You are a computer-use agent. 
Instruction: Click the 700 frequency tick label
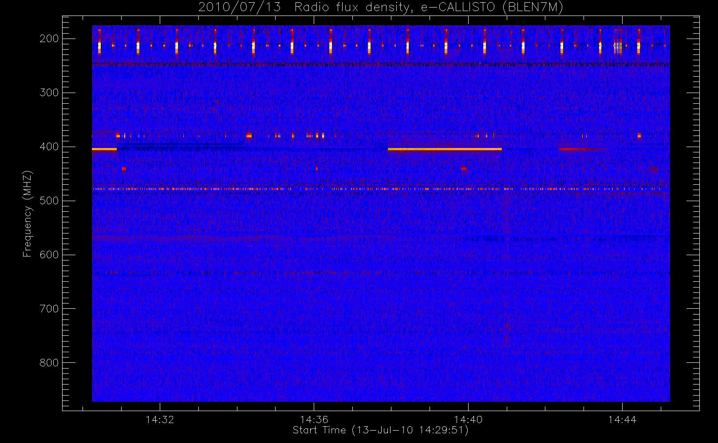(49, 309)
